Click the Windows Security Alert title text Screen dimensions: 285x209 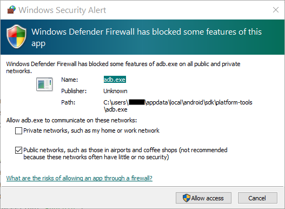pos(62,10)
